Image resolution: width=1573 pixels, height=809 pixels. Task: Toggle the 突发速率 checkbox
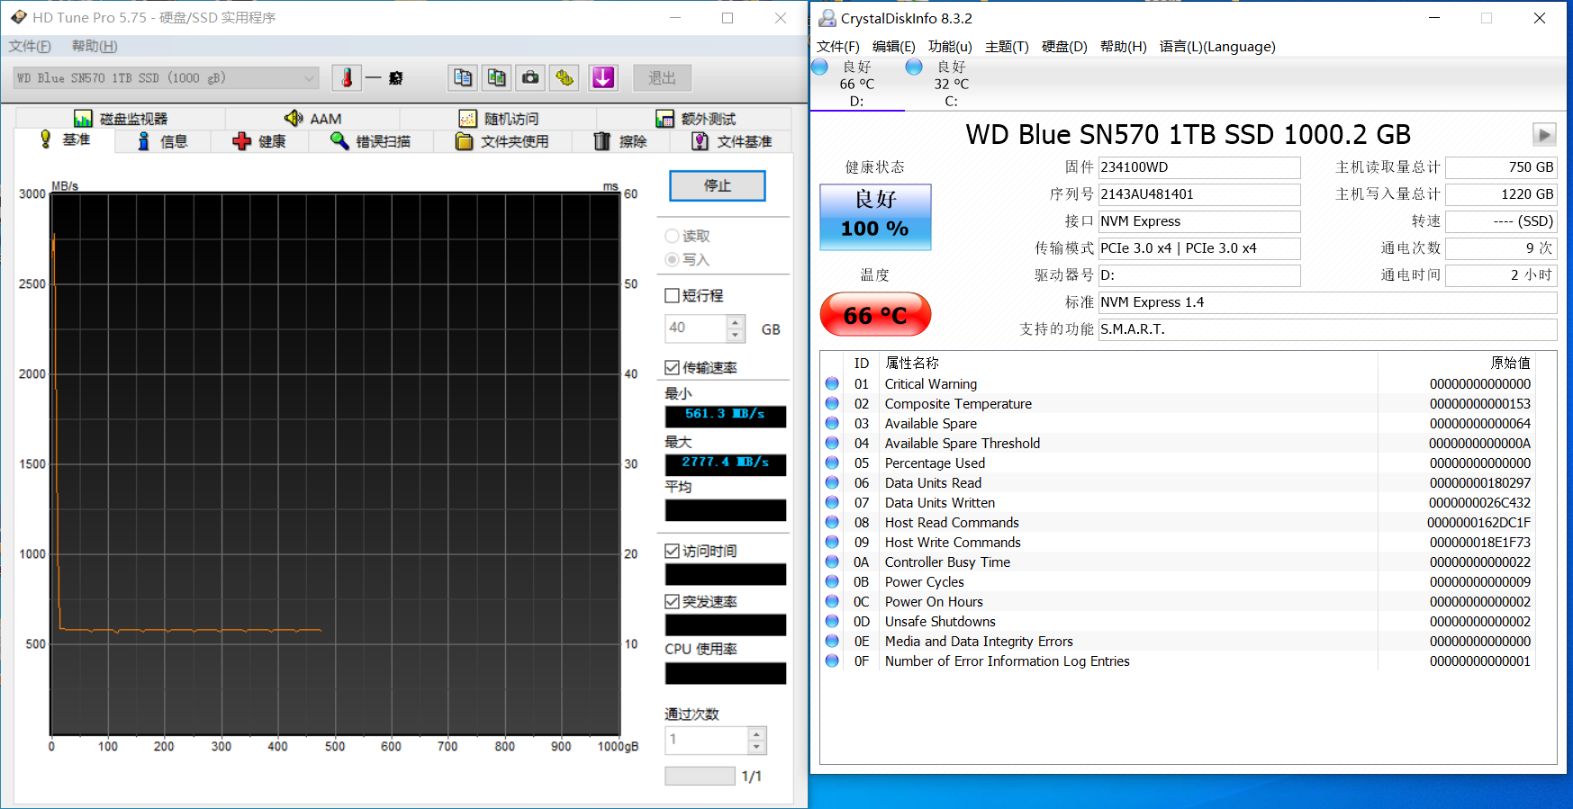[x=673, y=601]
